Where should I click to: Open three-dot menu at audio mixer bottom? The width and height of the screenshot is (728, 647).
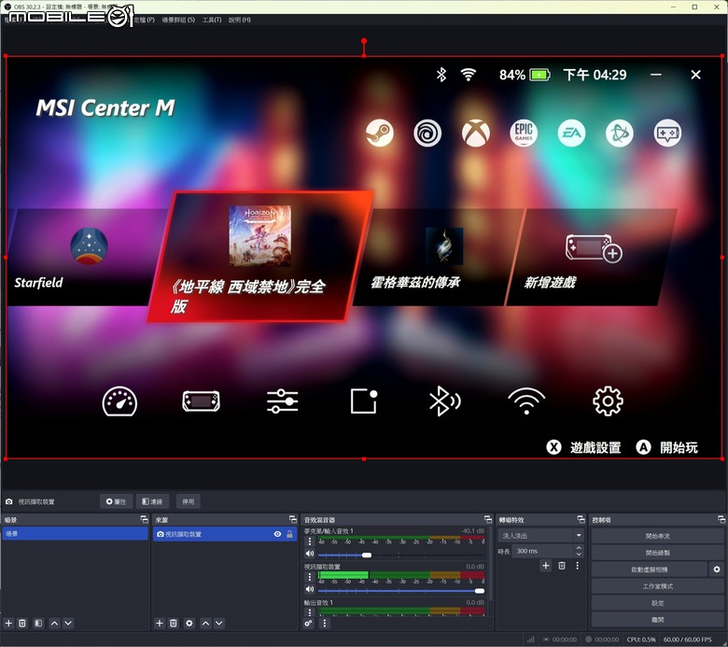coord(325,624)
